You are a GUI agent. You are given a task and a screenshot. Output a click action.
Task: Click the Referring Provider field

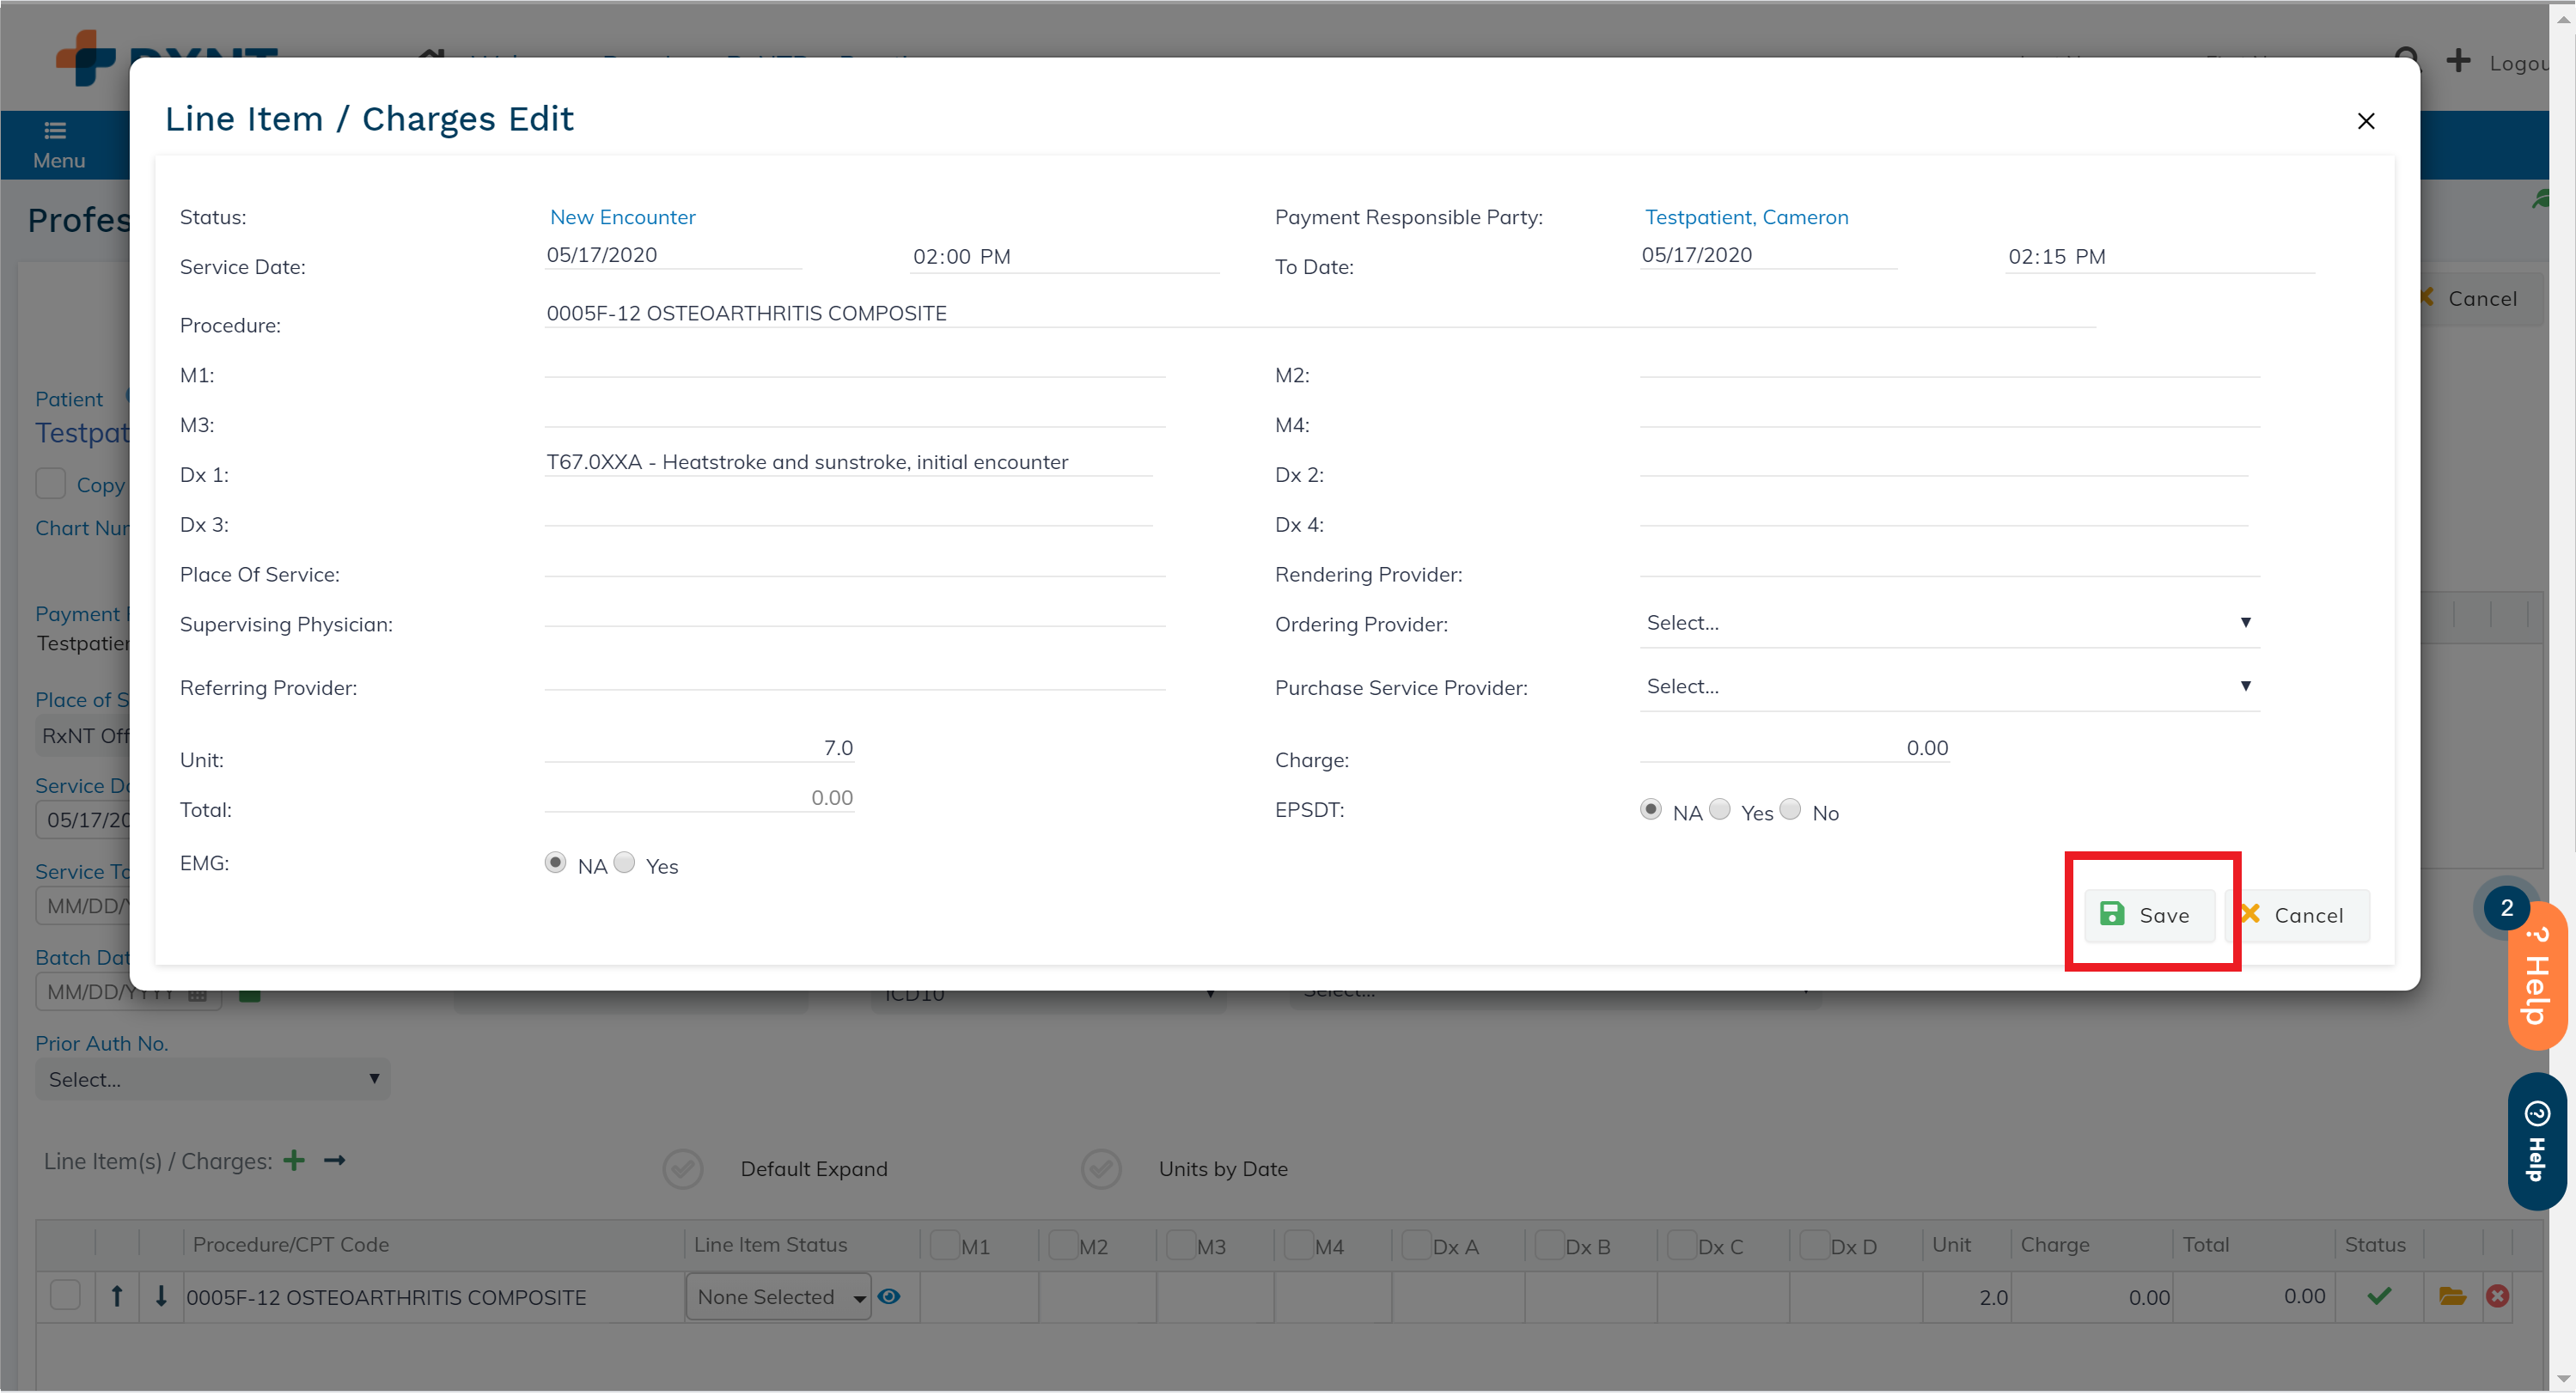point(855,676)
